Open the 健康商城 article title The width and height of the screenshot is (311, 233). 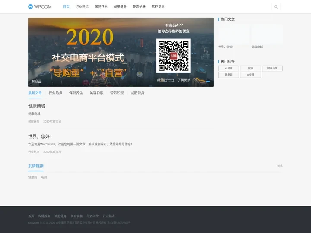click(37, 106)
